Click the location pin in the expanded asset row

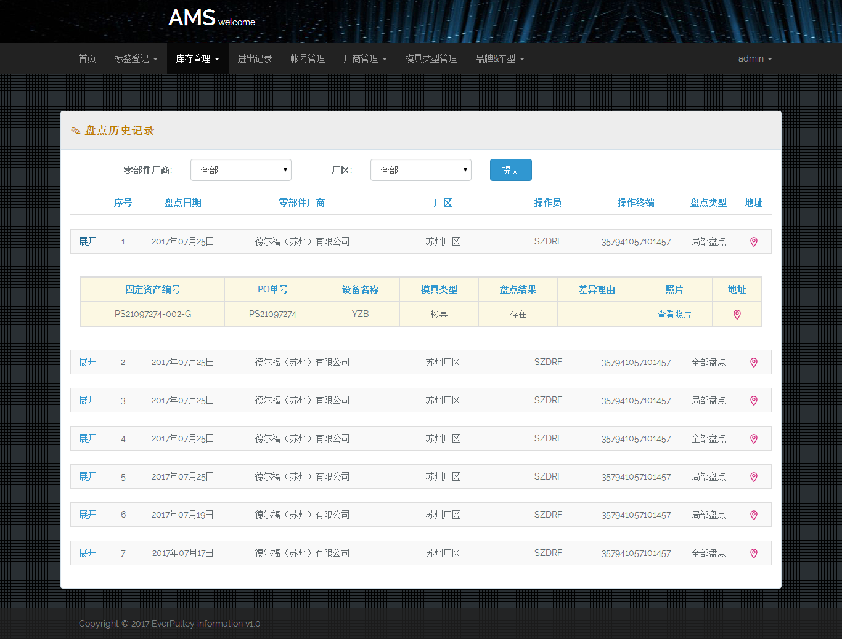tap(737, 315)
